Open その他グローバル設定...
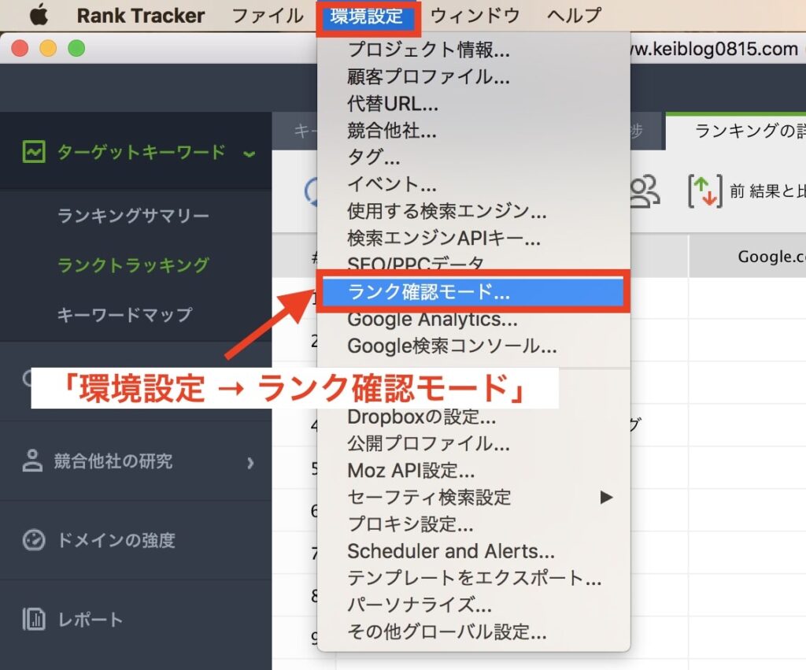The height and width of the screenshot is (670, 806). [x=447, y=631]
